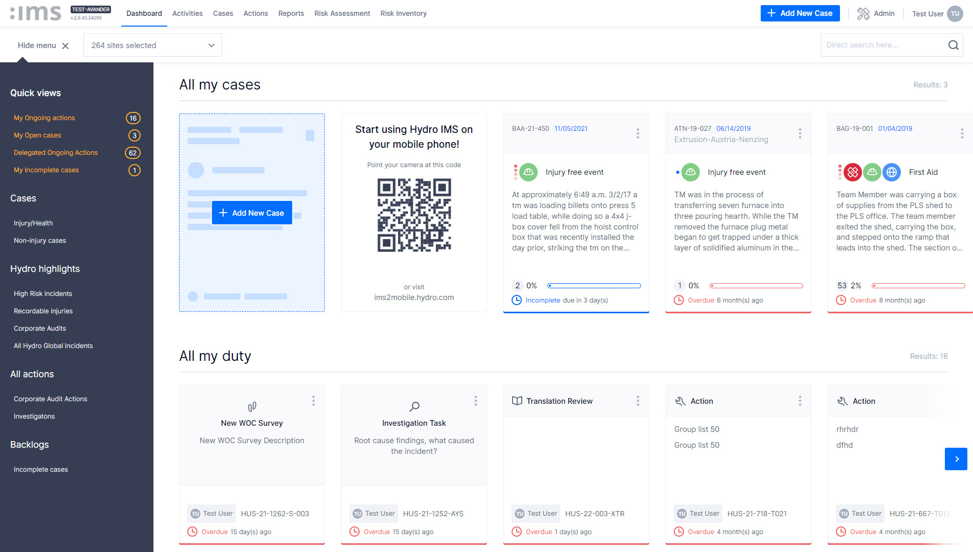Close the menu with the X icon
The height and width of the screenshot is (552, 973).
65,45
